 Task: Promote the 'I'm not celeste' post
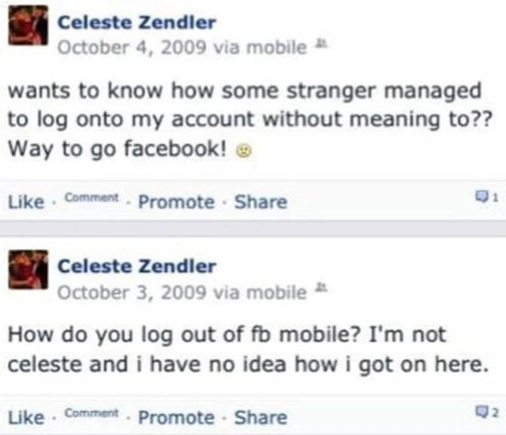[x=176, y=417]
